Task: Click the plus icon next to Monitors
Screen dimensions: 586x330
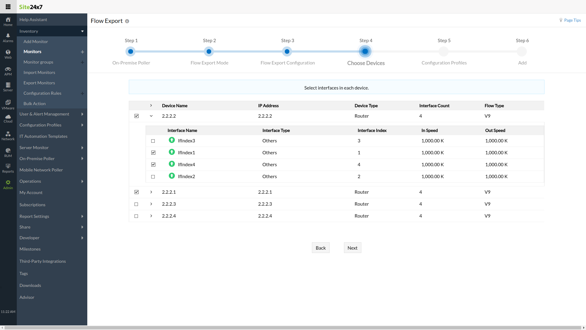Action: [x=82, y=52]
